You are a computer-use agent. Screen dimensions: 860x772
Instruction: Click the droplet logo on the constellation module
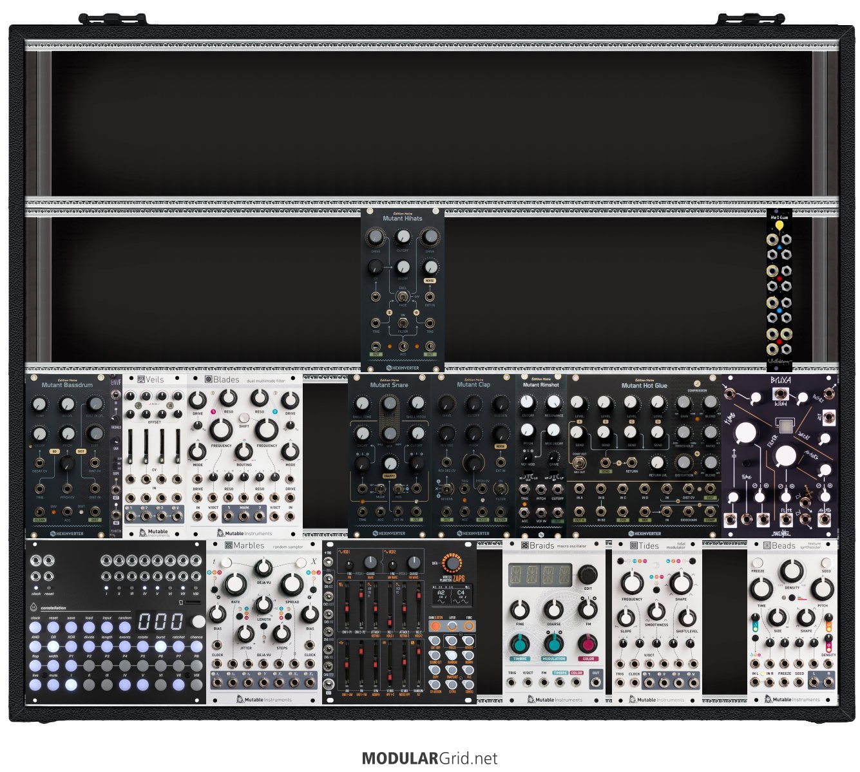click(34, 607)
